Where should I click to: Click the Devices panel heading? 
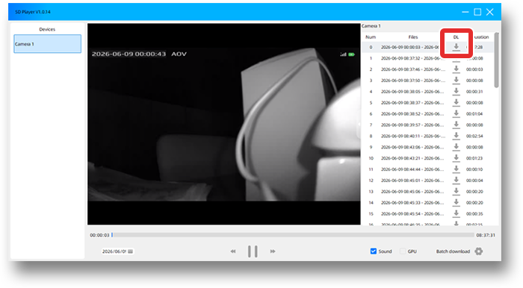click(47, 29)
